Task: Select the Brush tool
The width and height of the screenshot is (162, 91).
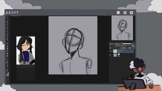Action: [7, 39]
